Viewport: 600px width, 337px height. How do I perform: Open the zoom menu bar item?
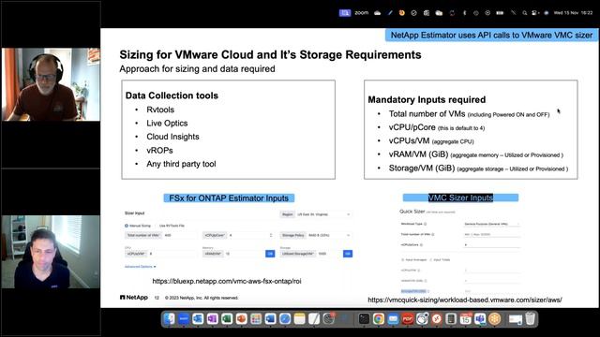pyautogui.click(x=361, y=13)
